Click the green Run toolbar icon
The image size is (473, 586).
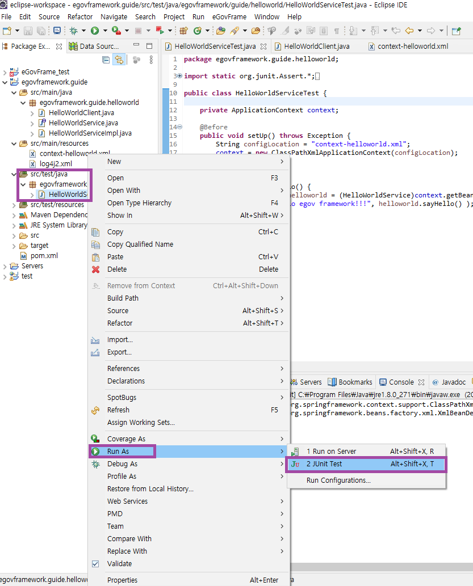(95, 31)
